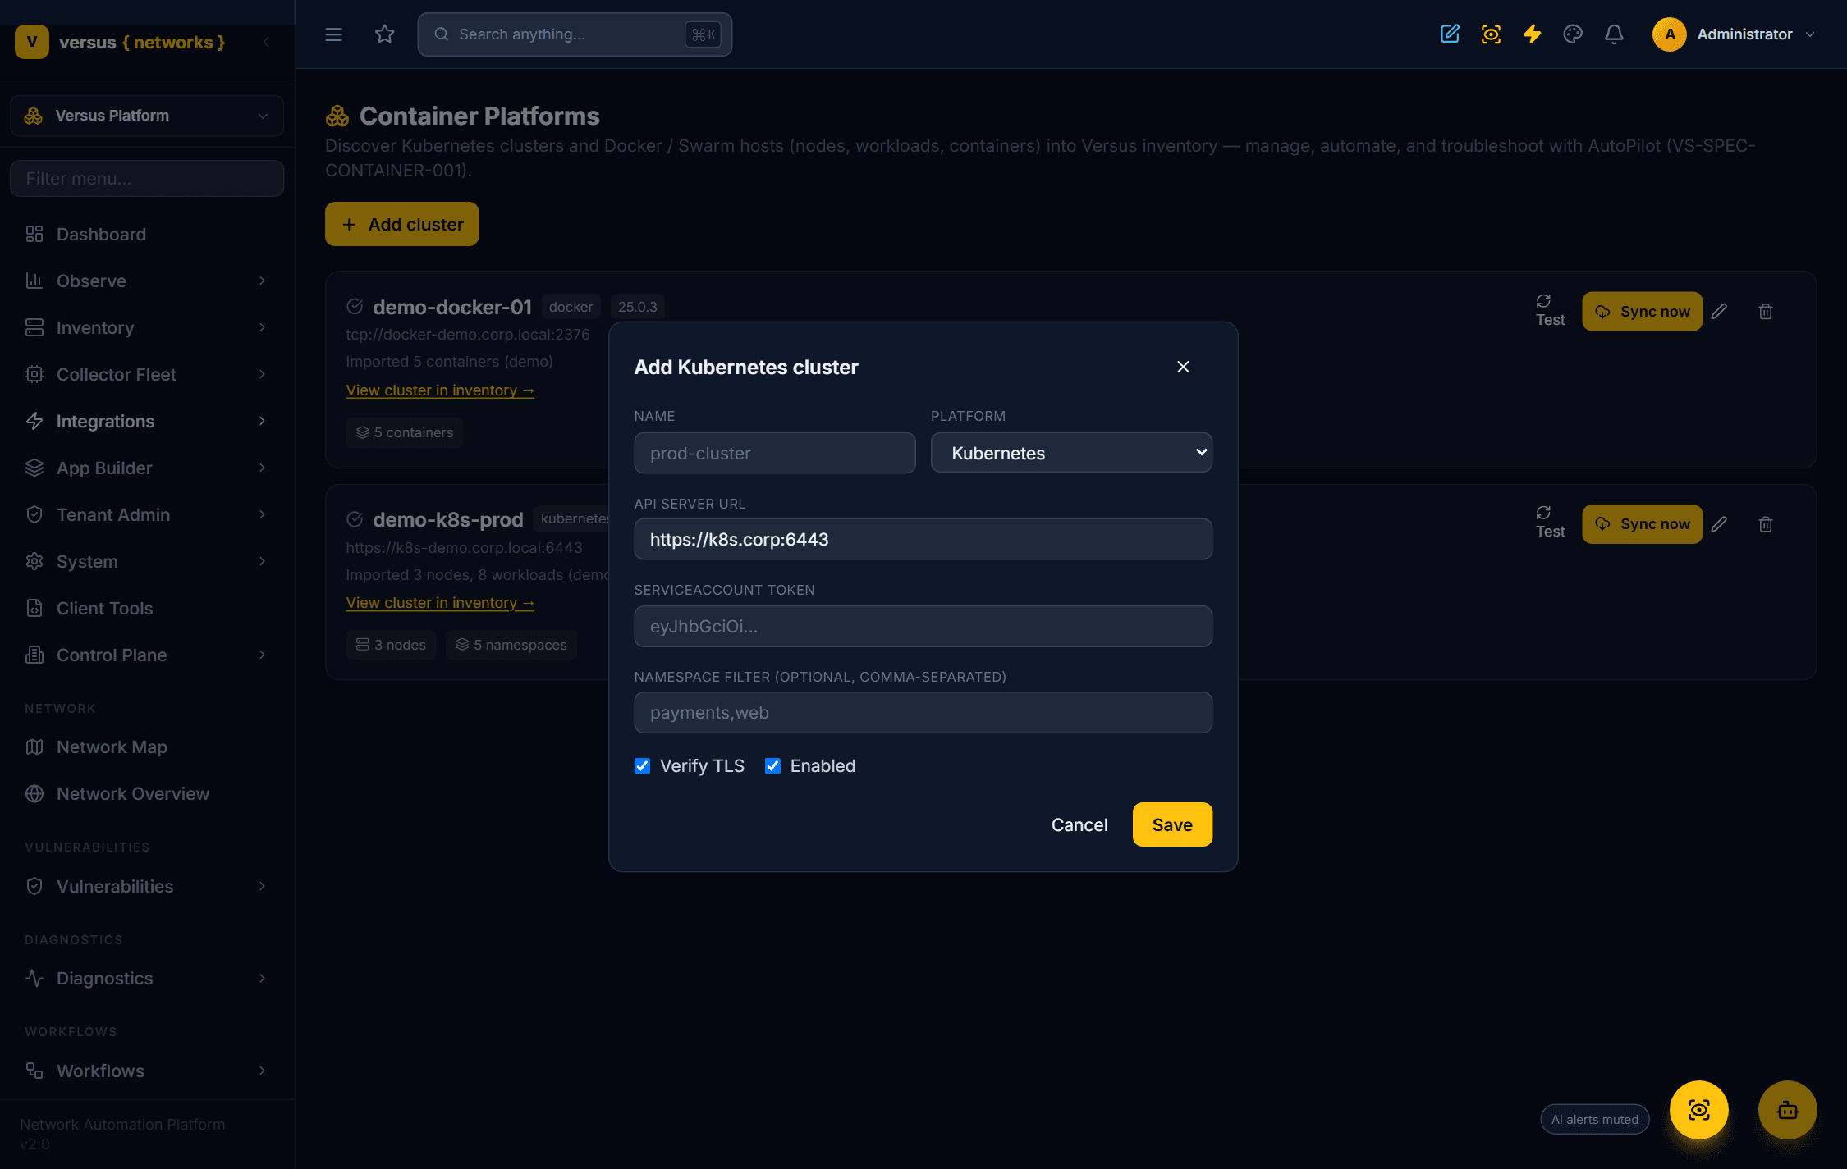Open the theme palette icon

coord(1573,34)
